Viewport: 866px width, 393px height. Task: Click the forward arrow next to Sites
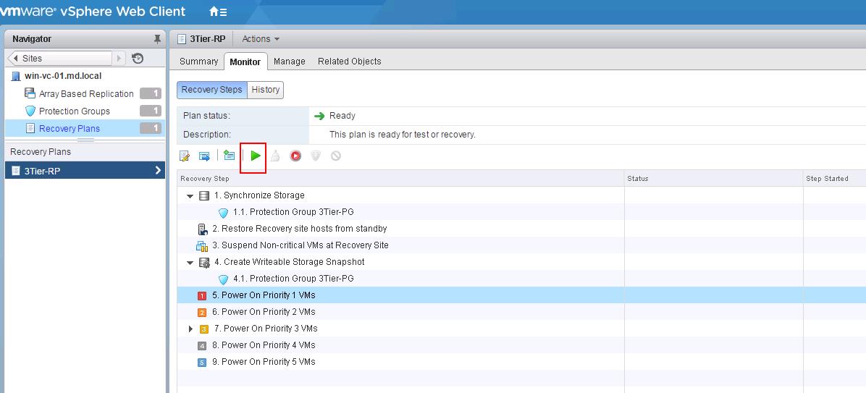[x=119, y=58]
